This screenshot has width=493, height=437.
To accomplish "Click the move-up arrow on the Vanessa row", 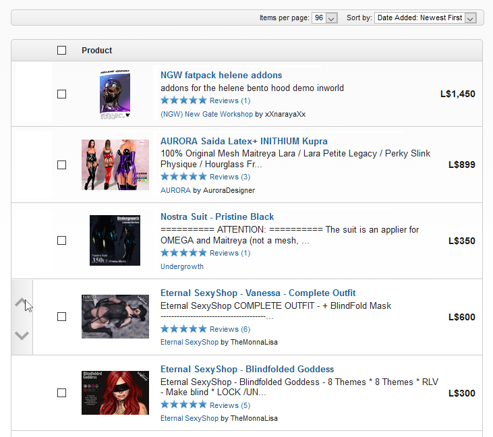I will (x=22, y=302).
